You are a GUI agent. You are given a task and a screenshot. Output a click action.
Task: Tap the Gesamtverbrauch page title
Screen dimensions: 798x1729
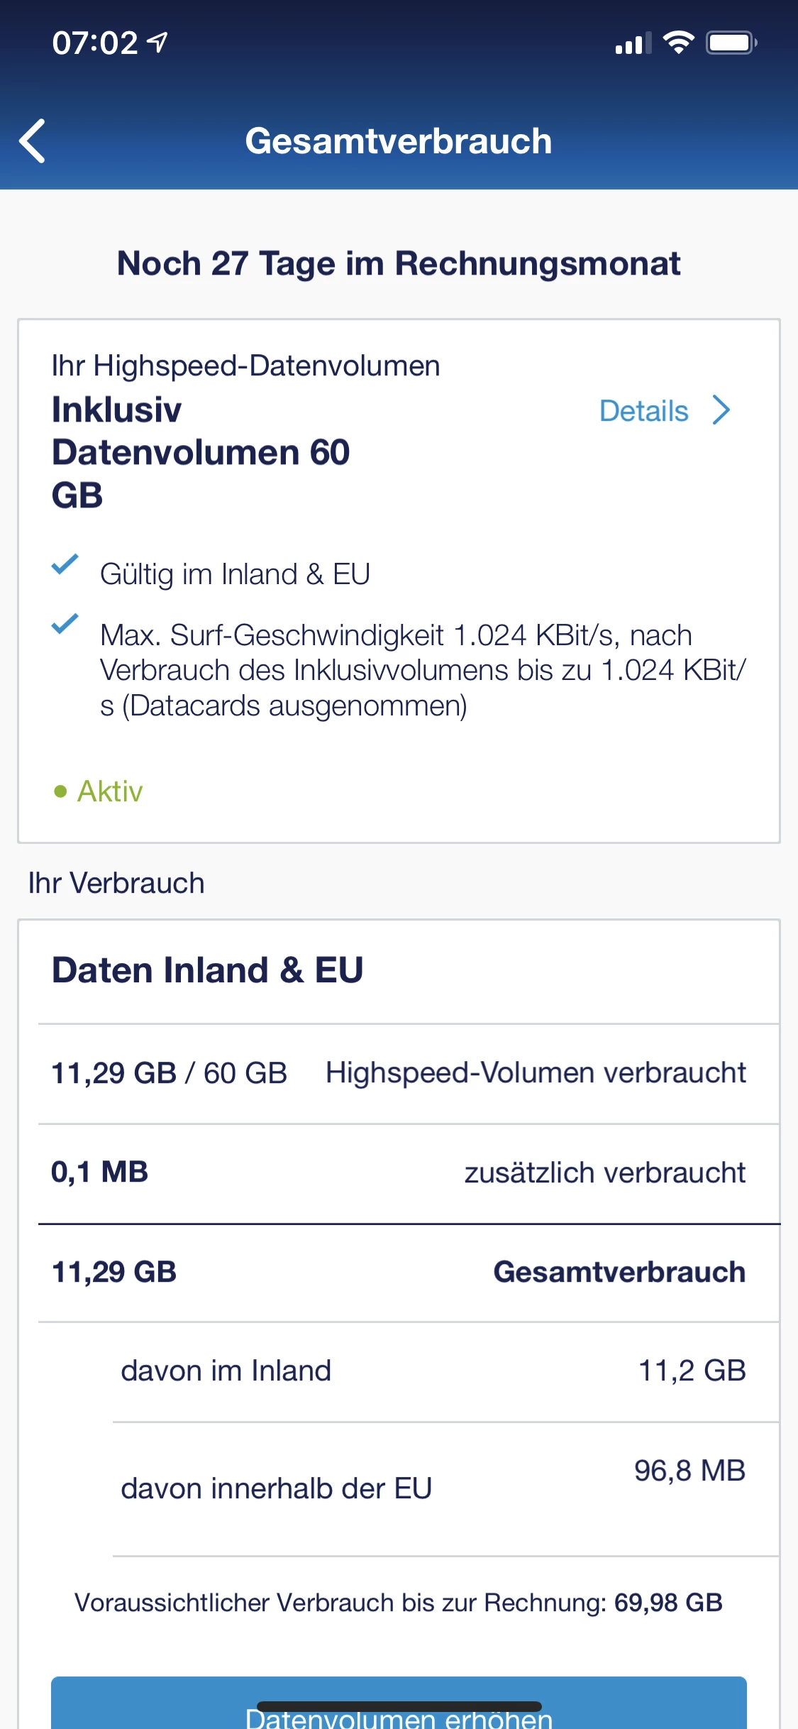tap(399, 141)
